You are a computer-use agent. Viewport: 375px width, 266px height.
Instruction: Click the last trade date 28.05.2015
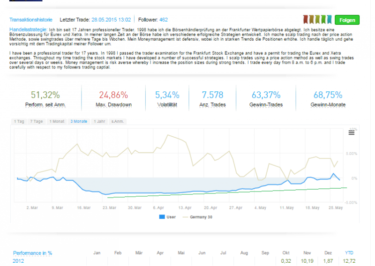click(x=111, y=20)
